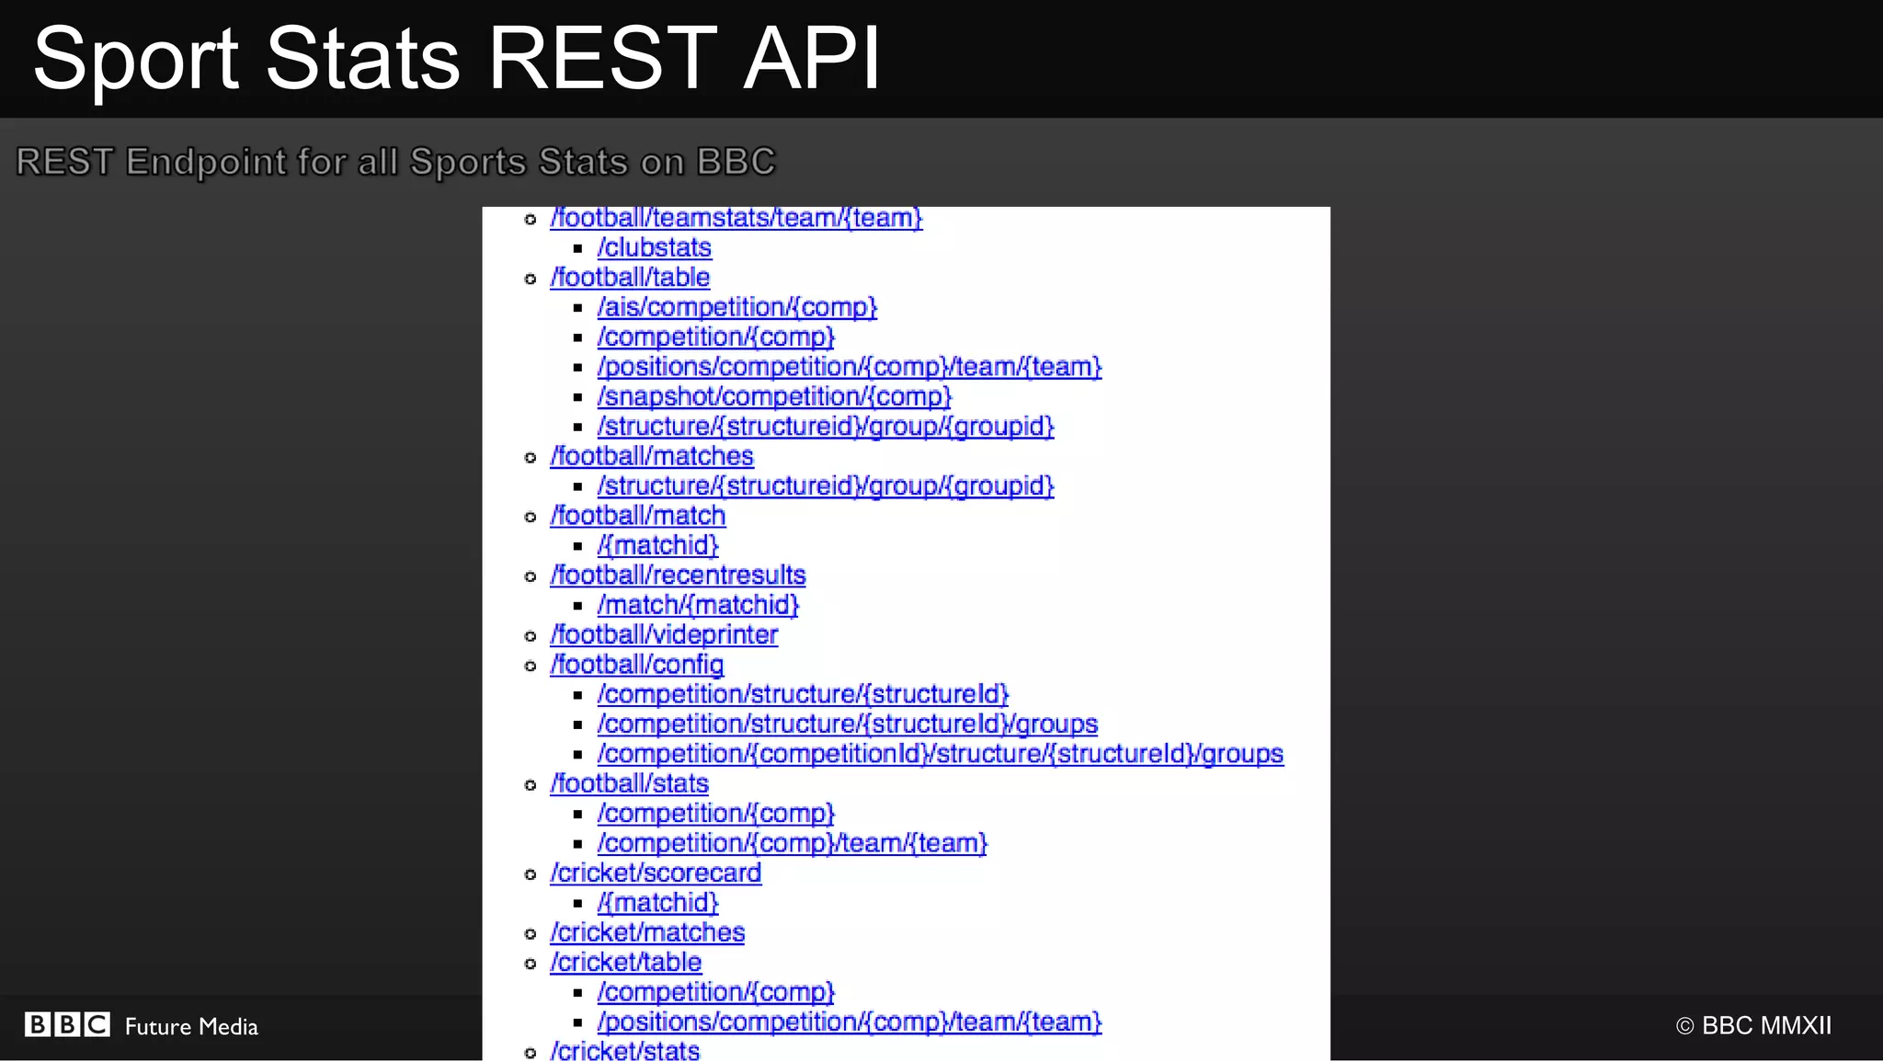This screenshot has height=1061, width=1883.
Task: Follow the /clubstats sub-link
Action: (655, 248)
